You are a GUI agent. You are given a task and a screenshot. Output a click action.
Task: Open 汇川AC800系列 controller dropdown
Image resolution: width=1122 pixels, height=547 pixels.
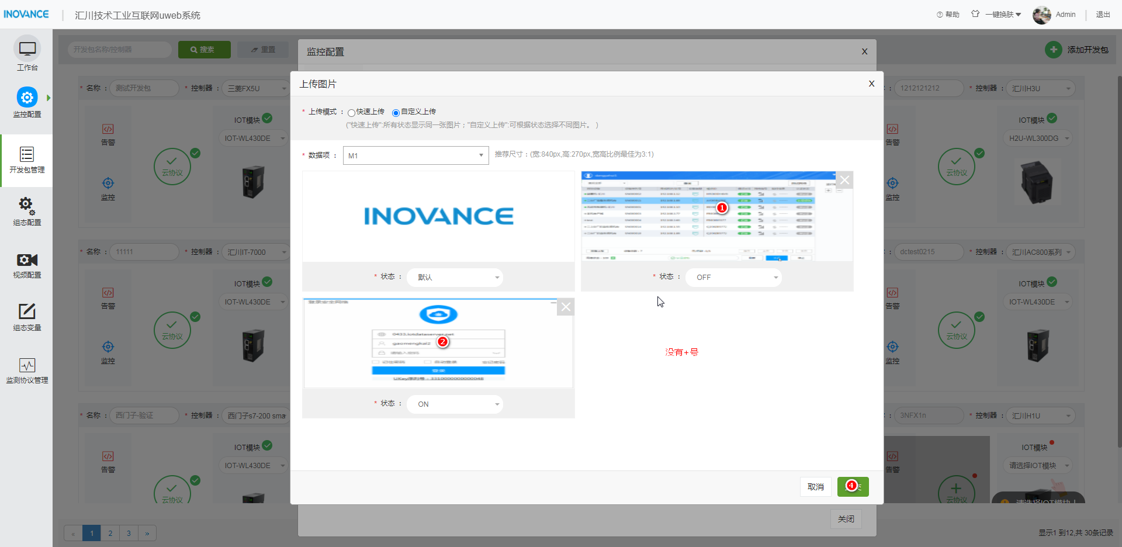(1041, 252)
